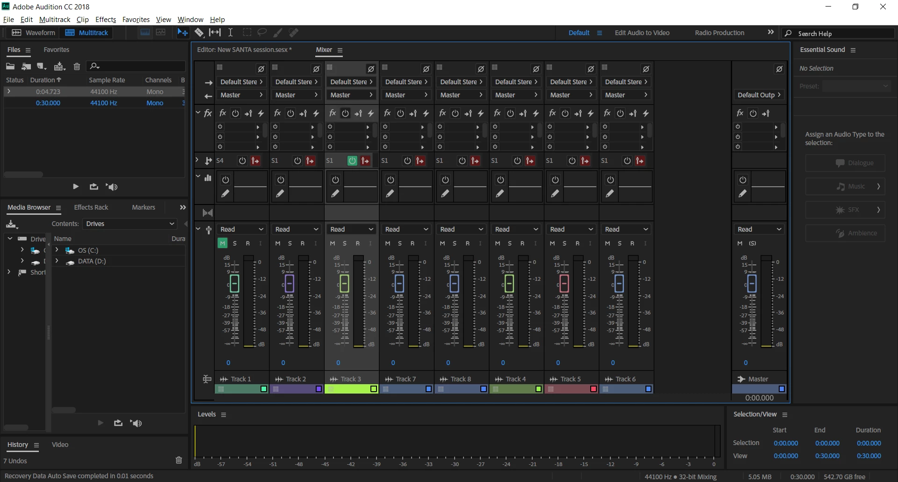The height and width of the screenshot is (482, 898).
Task: Toggle Files panel auto-play speaker icon
Action: pyautogui.click(x=112, y=187)
